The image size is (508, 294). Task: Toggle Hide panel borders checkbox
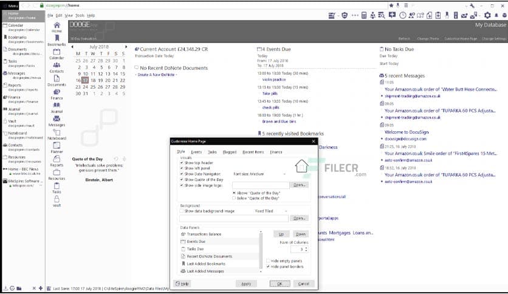268,267
